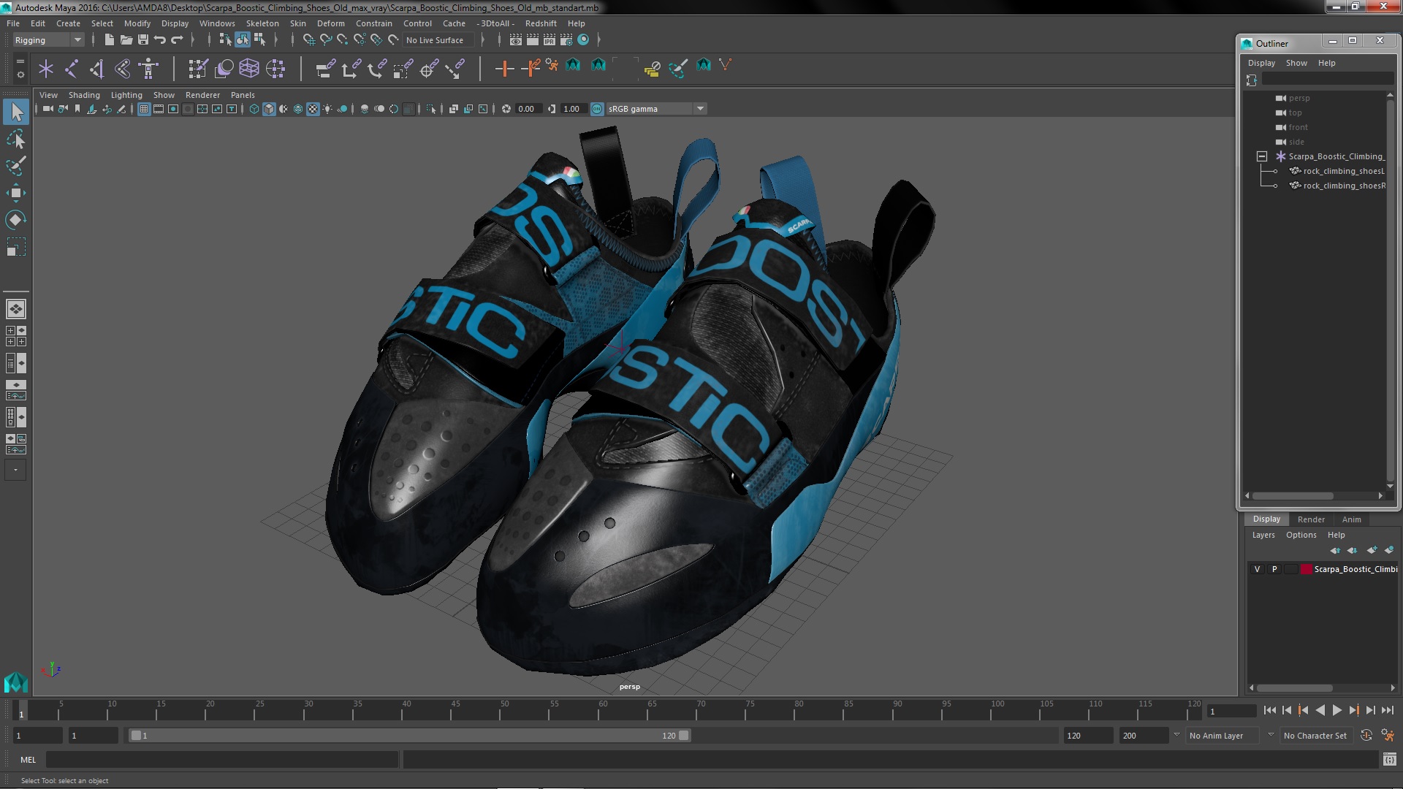Open Outliner Show menu
The width and height of the screenshot is (1403, 789).
pos(1296,63)
